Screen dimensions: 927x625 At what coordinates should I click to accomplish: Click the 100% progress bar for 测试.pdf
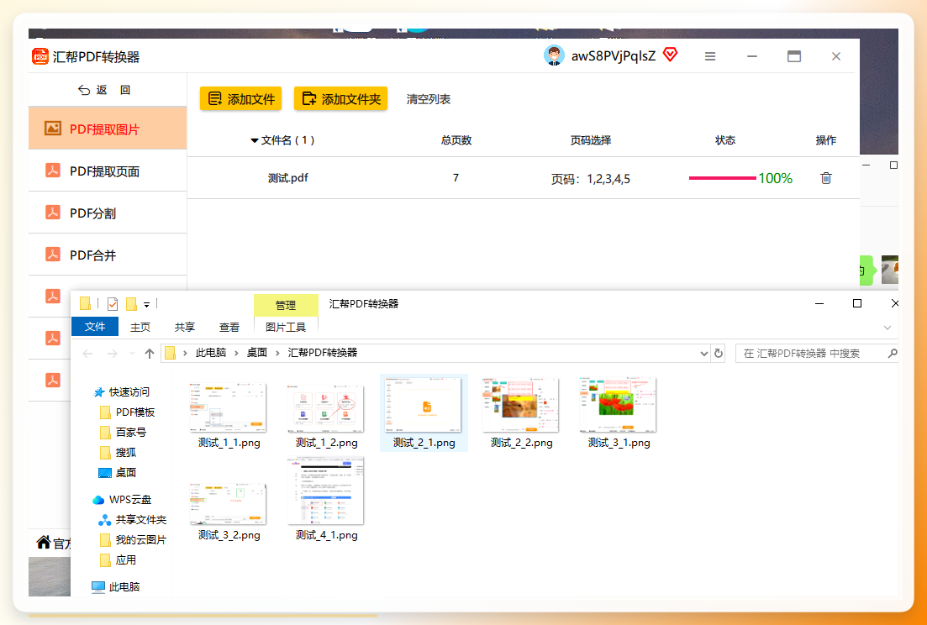click(x=723, y=178)
